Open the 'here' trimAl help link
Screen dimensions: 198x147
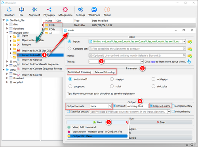[153, 62]
